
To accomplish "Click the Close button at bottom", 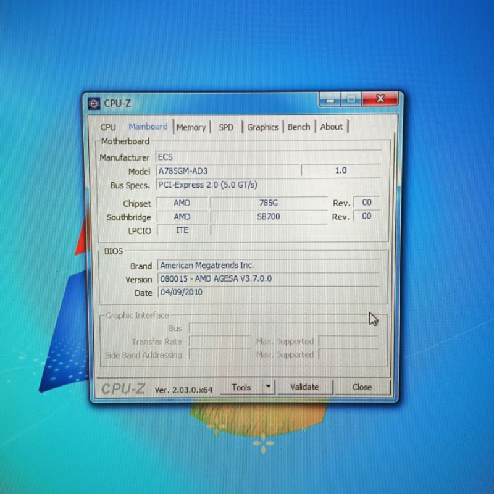I will [362, 387].
